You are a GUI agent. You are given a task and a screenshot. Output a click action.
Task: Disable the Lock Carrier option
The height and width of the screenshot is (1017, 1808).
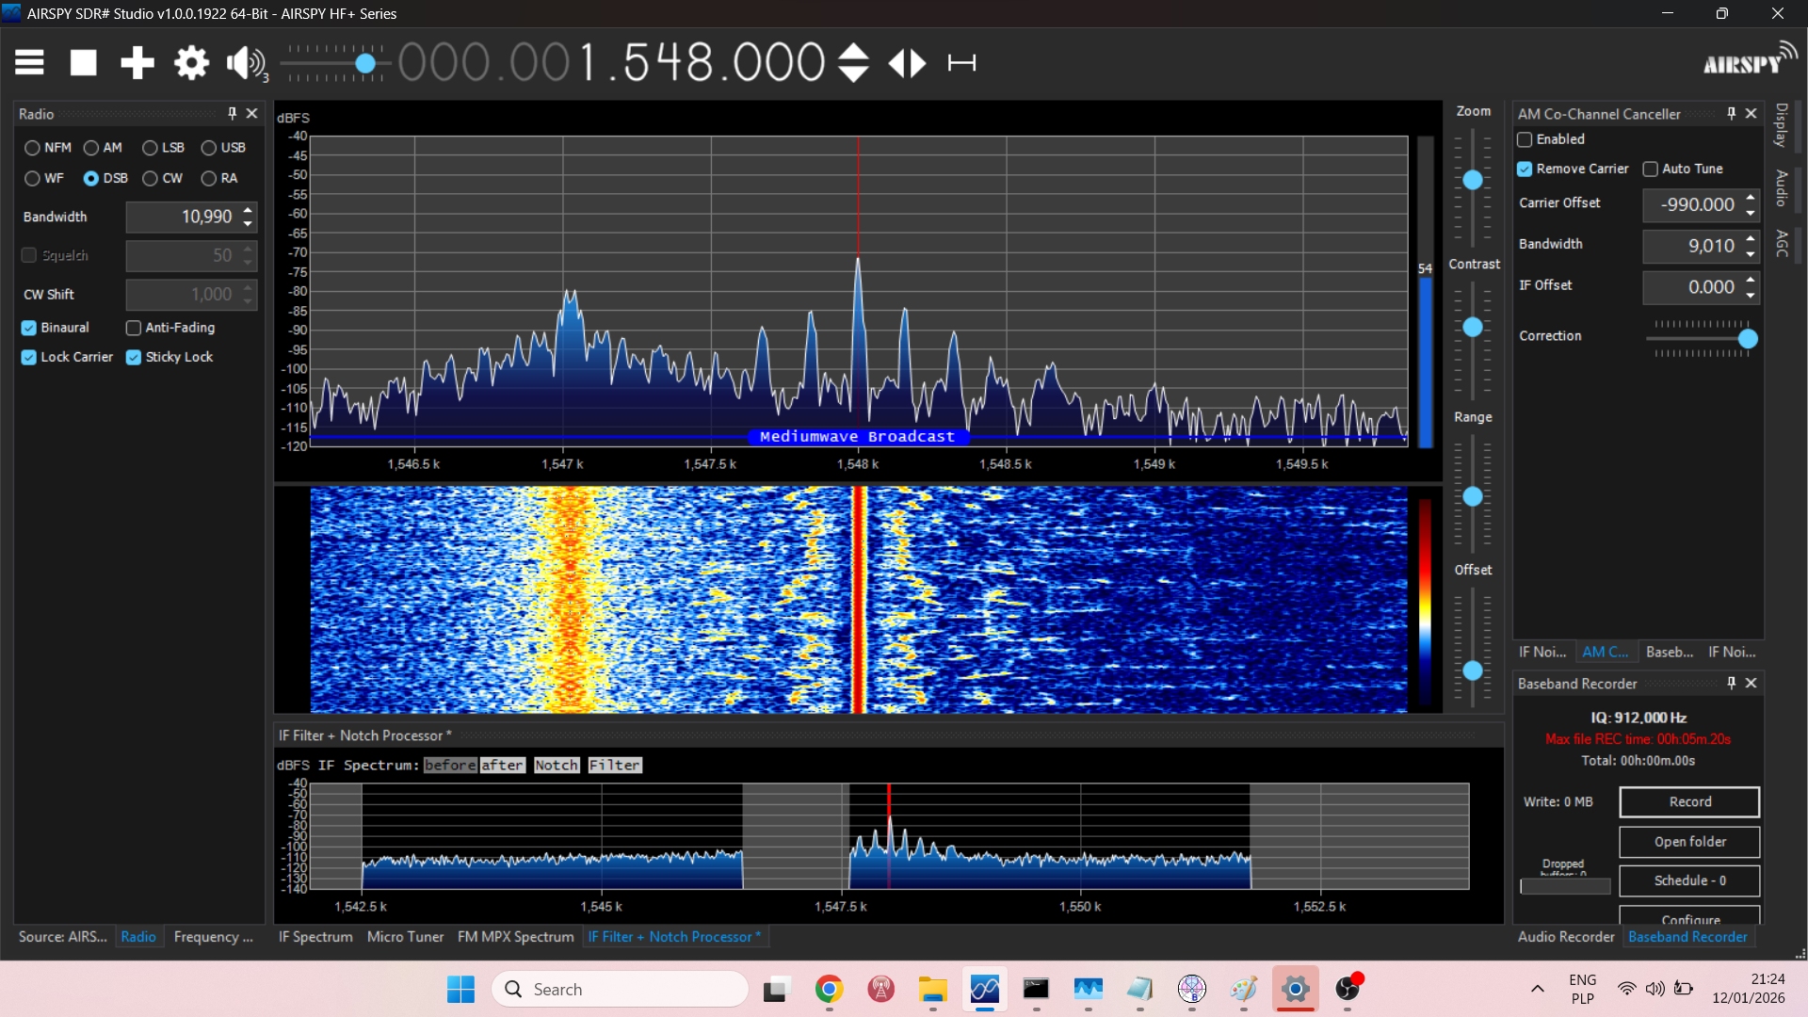click(x=29, y=357)
